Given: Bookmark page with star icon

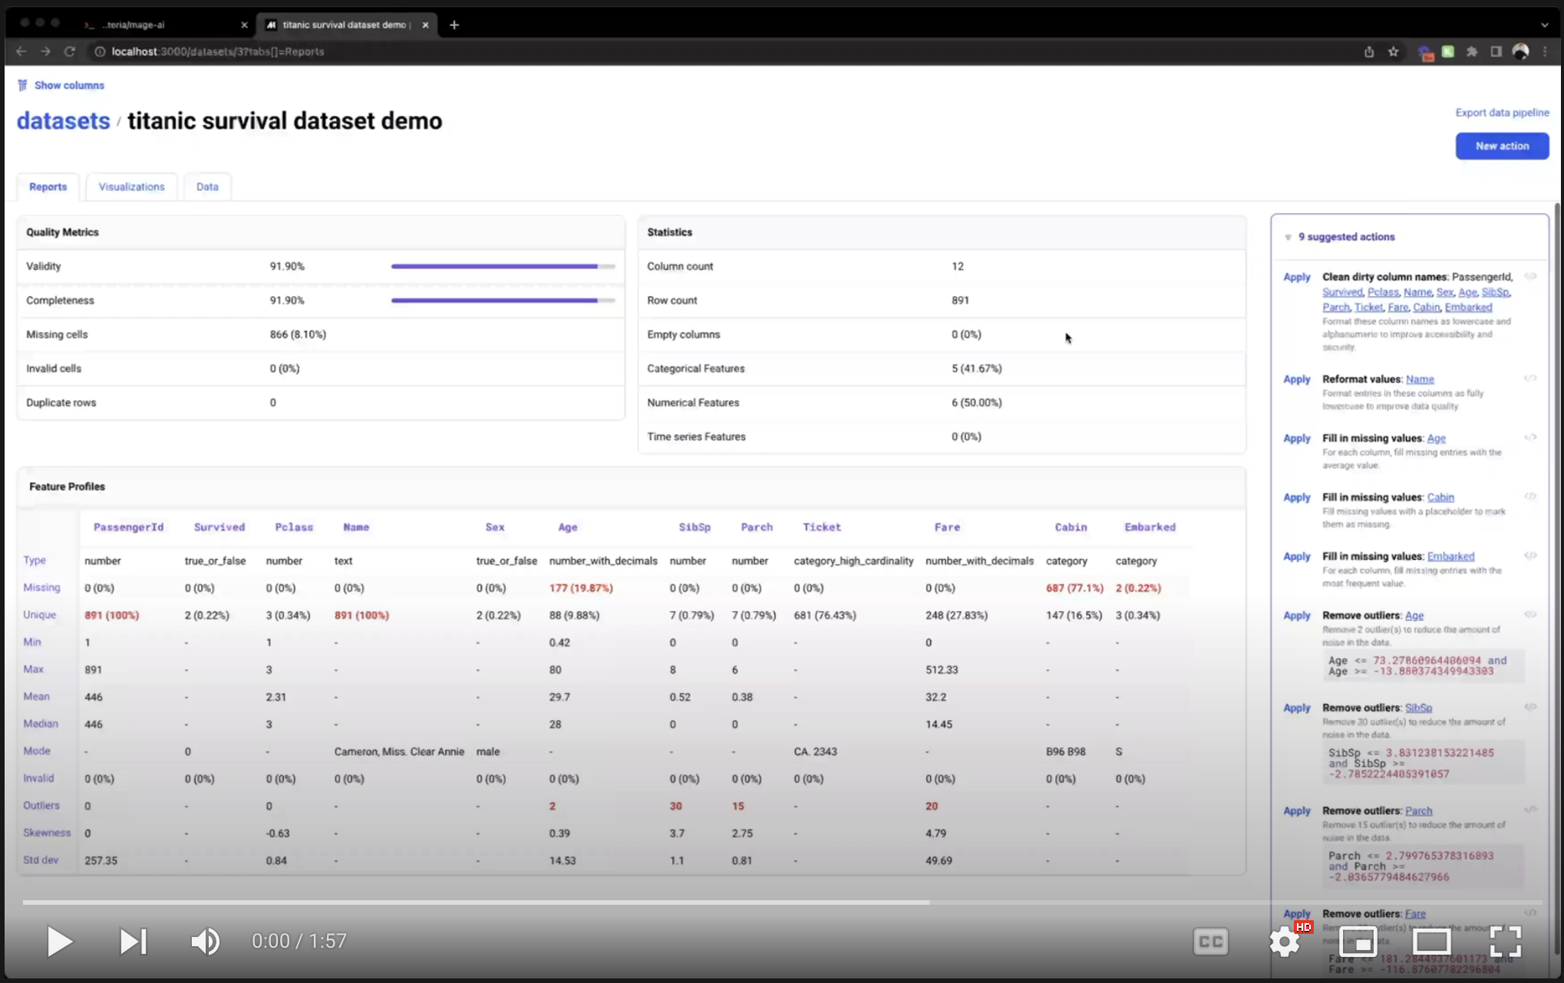Looking at the screenshot, I should tap(1394, 51).
